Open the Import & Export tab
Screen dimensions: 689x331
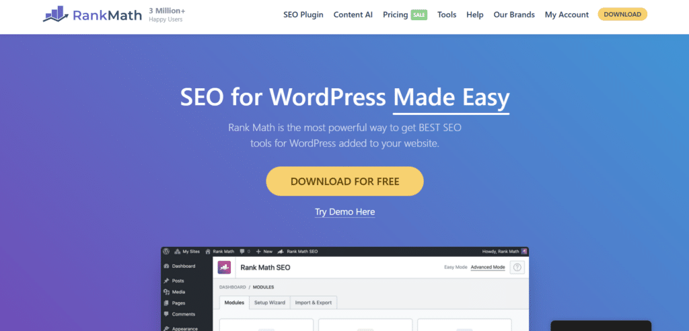click(314, 303)
